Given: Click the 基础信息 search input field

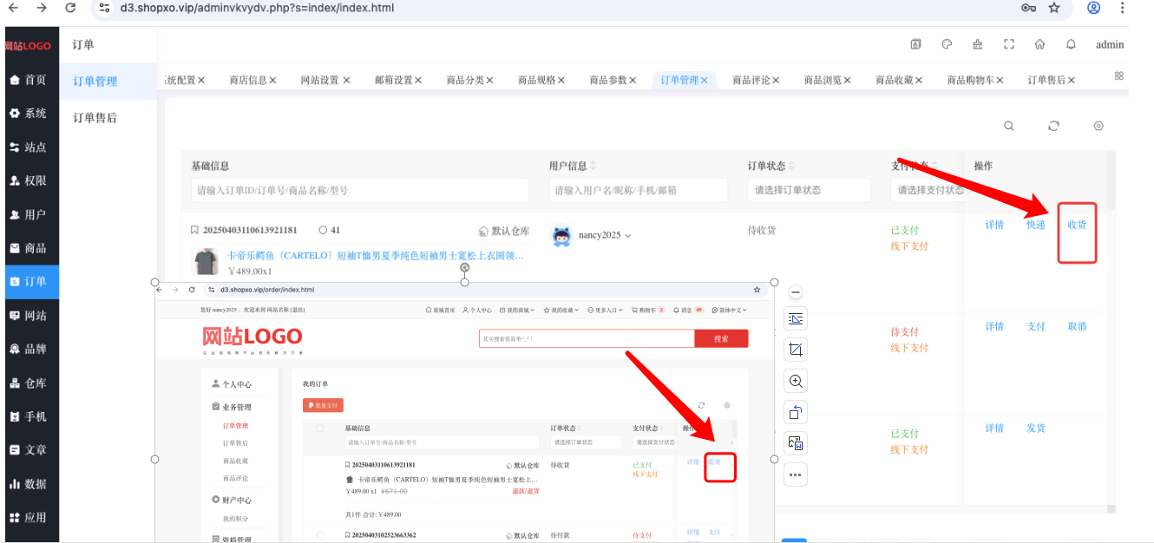Looking at the screenshot, I should point(360,190).
